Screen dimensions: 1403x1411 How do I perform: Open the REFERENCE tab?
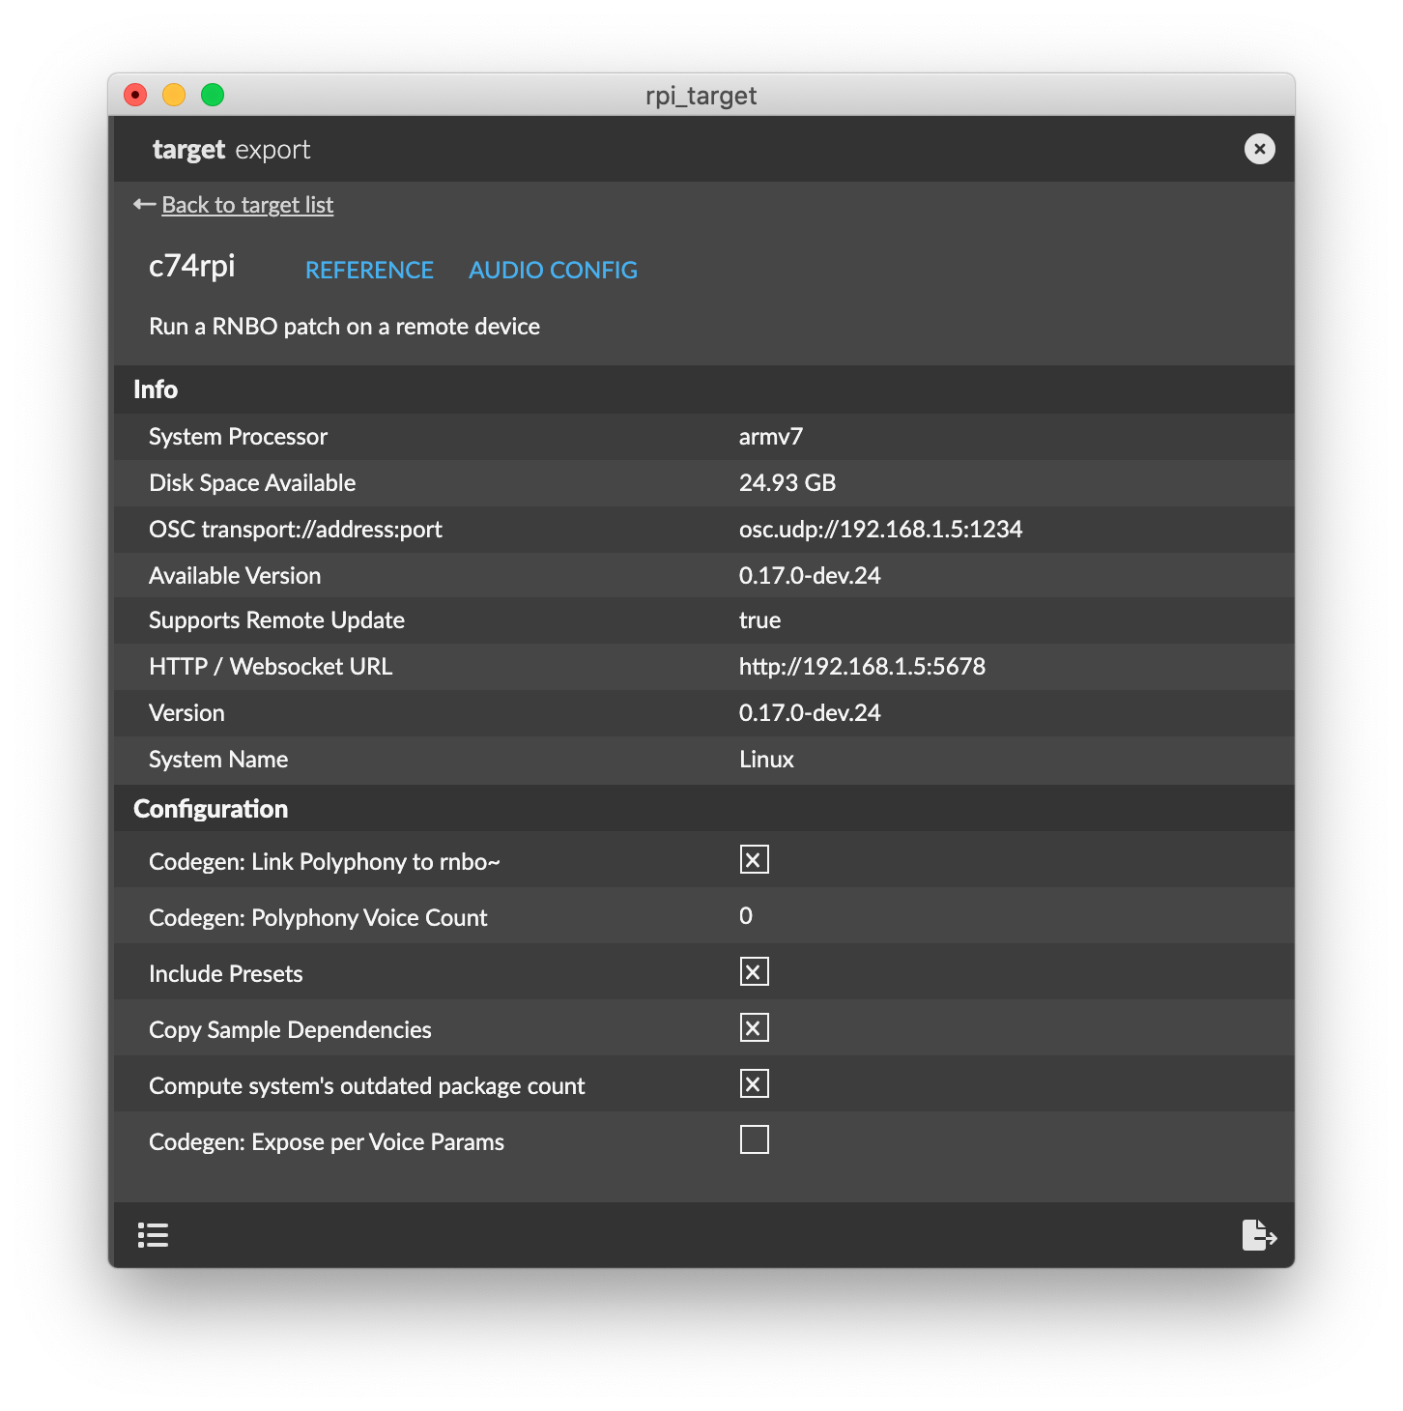point(369,270)
